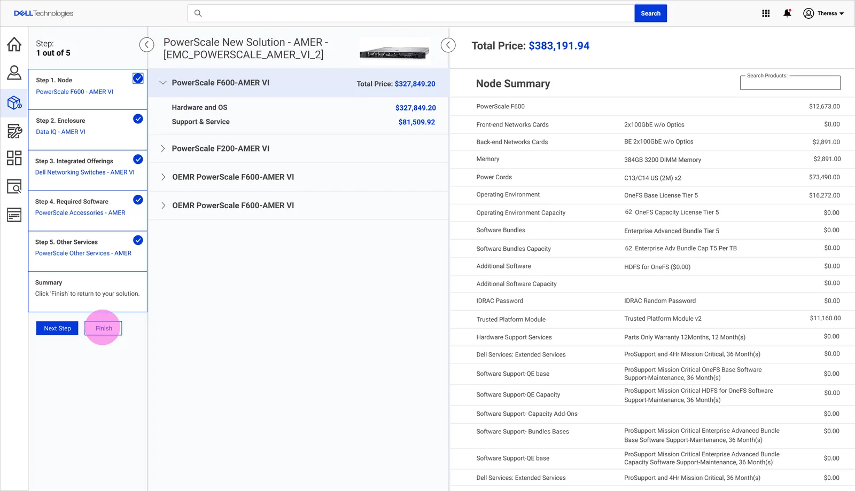Collapse the solution panel with arrow
Image resolution: width=855 pixels, height=491 pixels.
[448, 45]
